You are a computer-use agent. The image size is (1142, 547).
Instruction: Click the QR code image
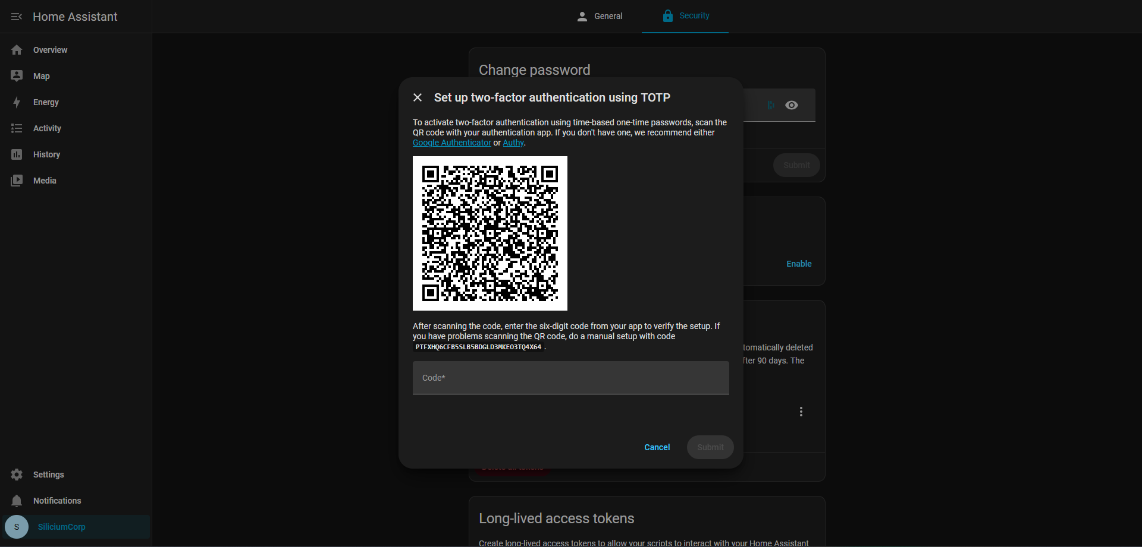click(490, 233)
